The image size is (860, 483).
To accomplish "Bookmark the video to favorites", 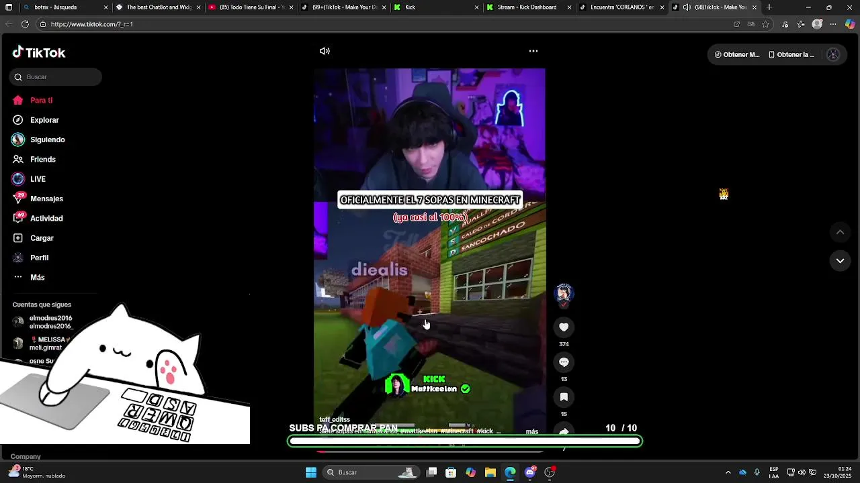I will pos(564,397).
